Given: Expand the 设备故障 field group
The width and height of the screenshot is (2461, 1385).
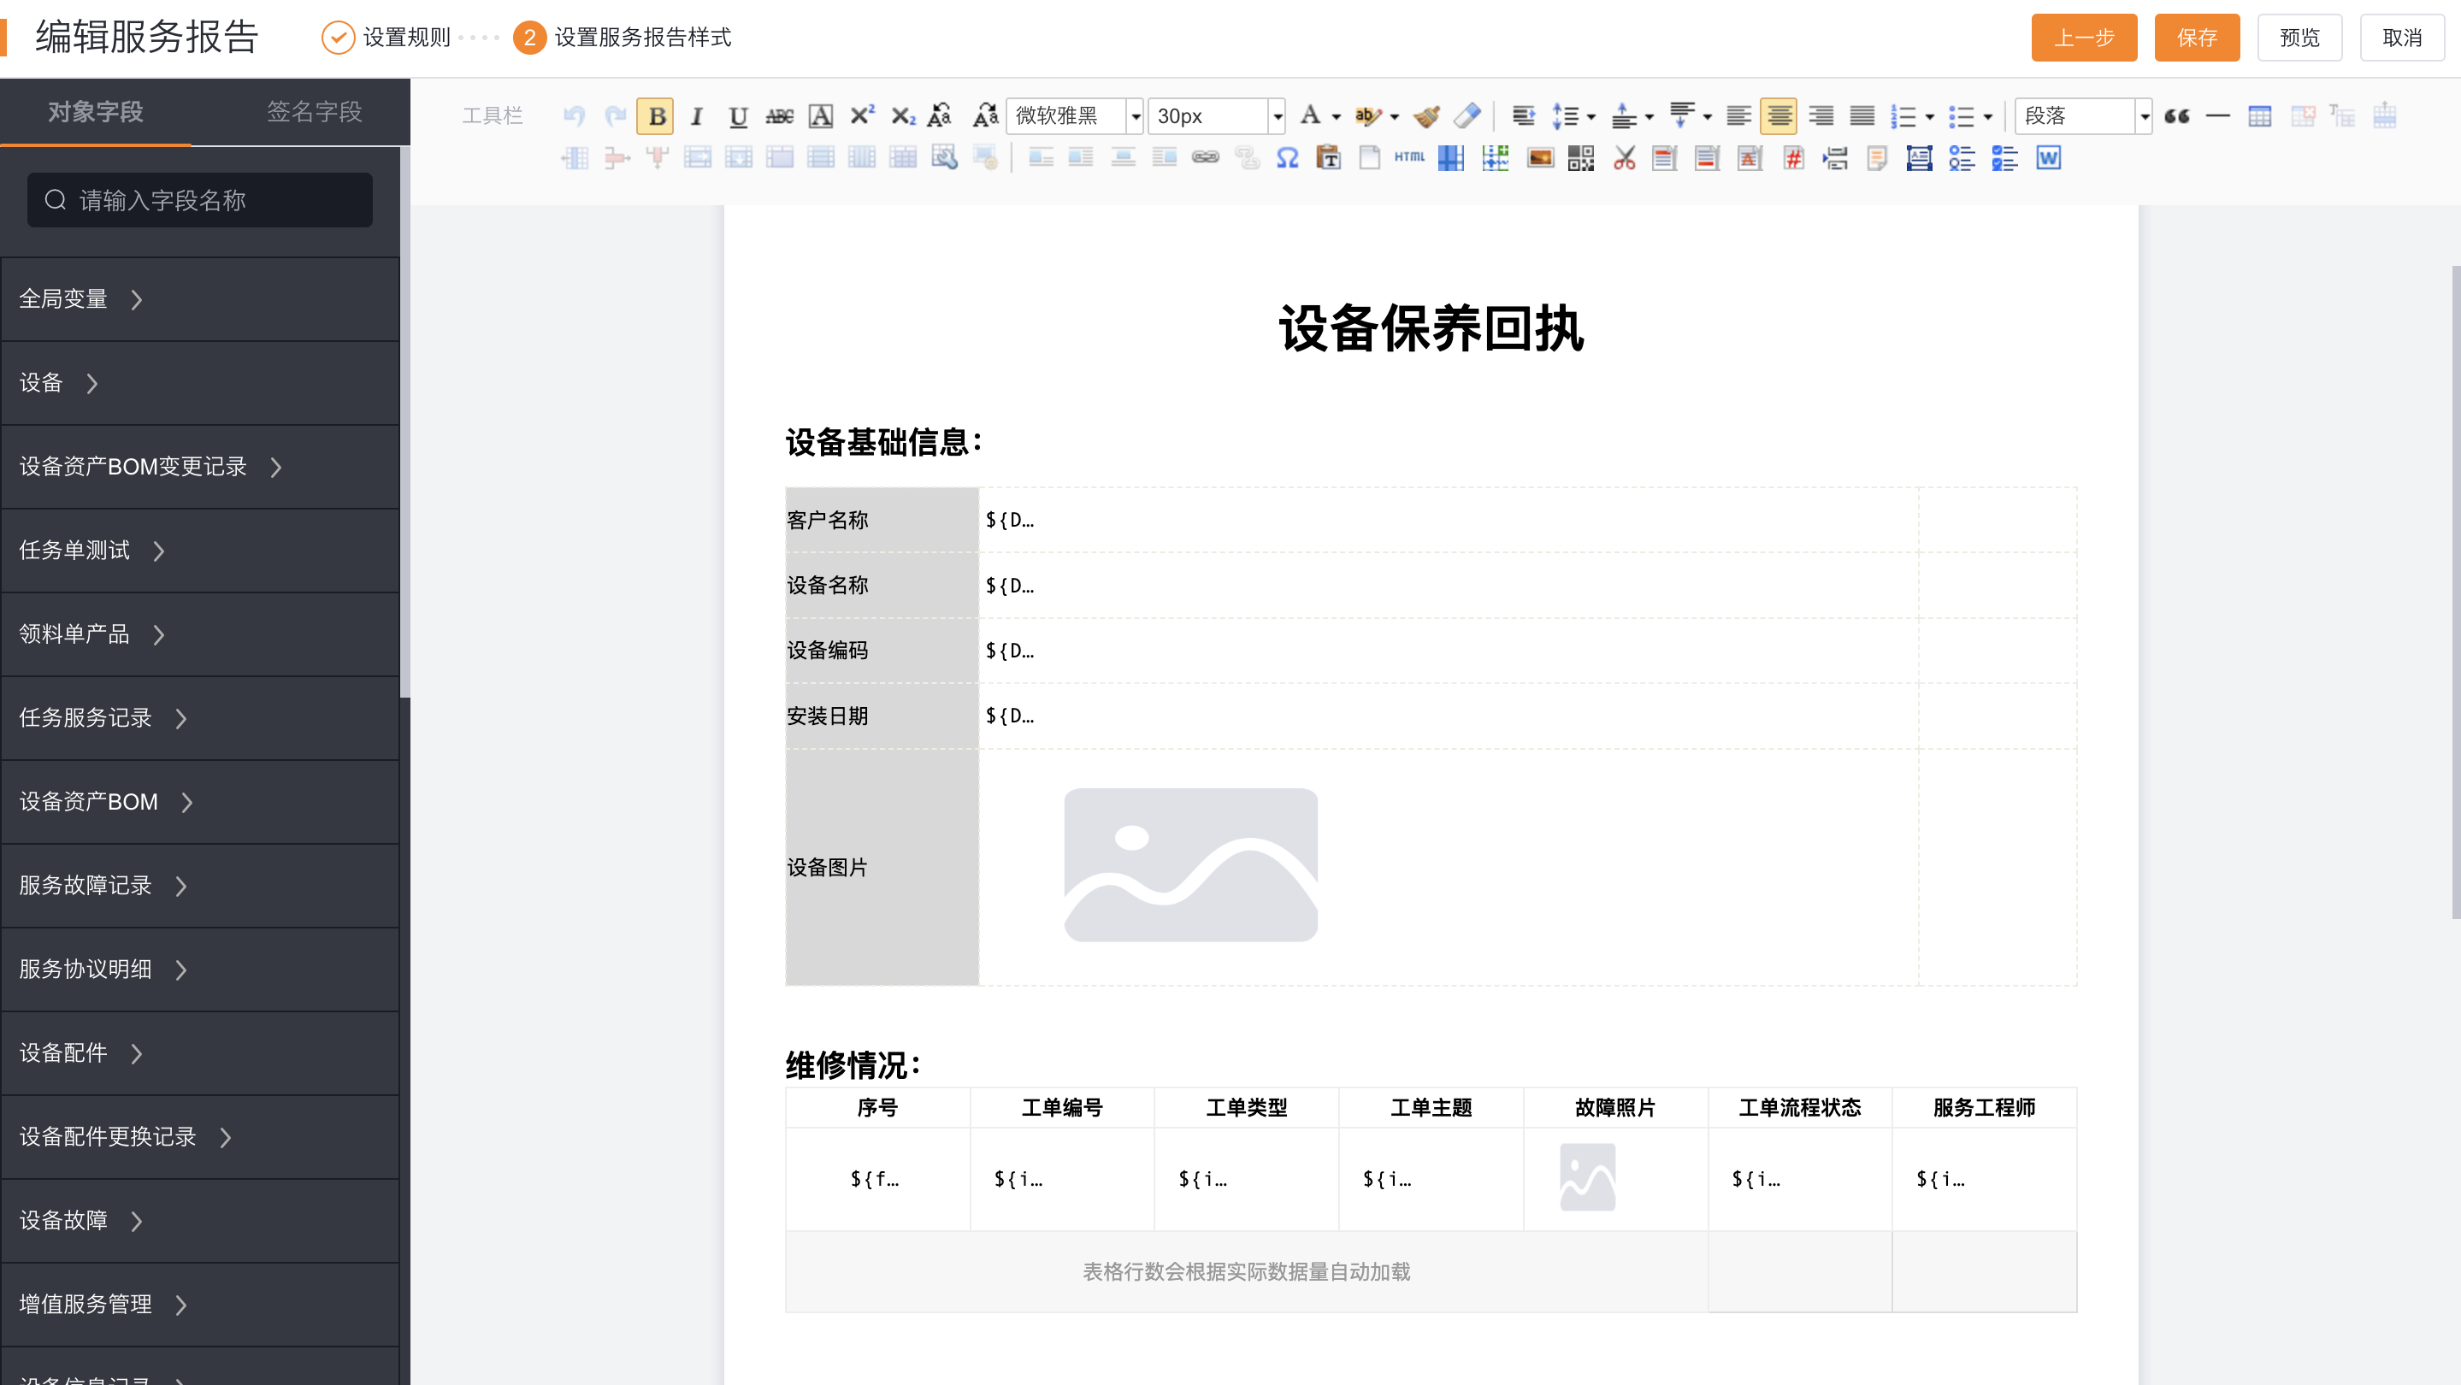Looking at the screenshot, I should pos(81,1220).
